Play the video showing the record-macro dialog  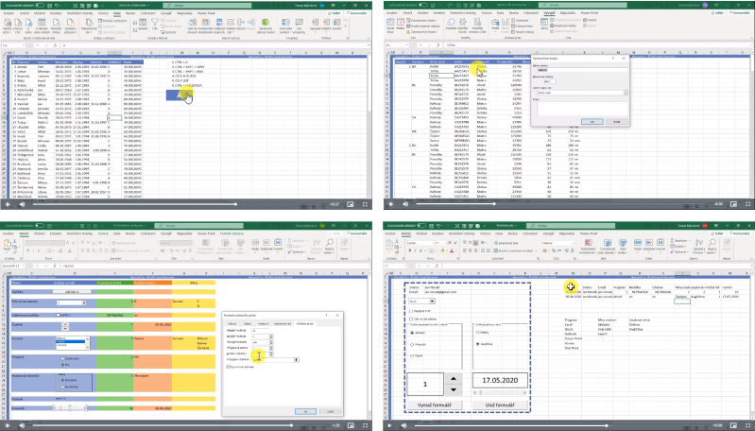click(x=391, y=204)
